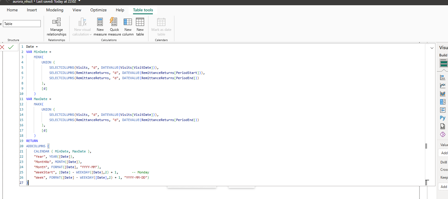Commit the DAX formula with the green checkmark
448x199 pixels.
pos(11,47)
